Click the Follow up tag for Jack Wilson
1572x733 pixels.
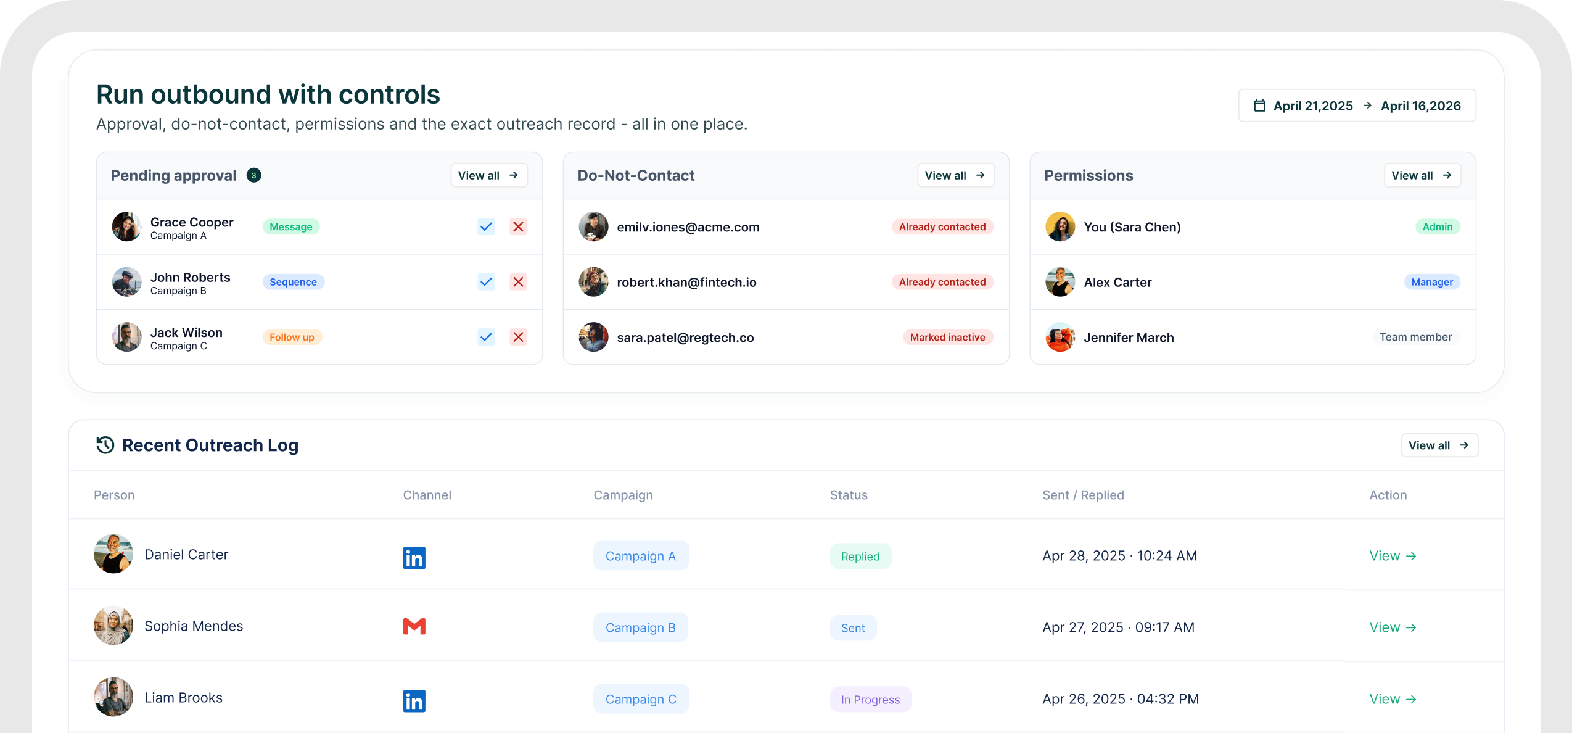coord(292,337)
